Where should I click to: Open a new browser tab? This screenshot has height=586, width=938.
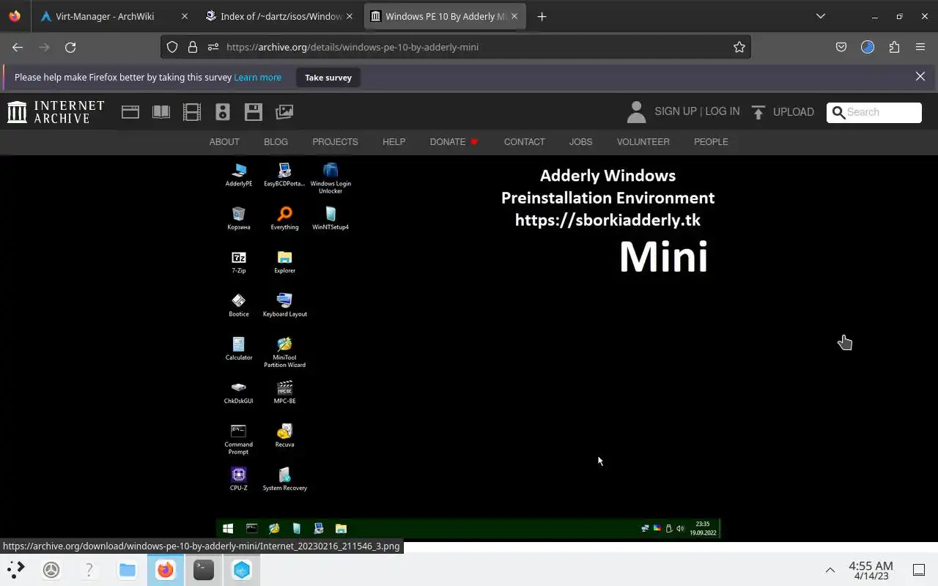click(542, 16)
